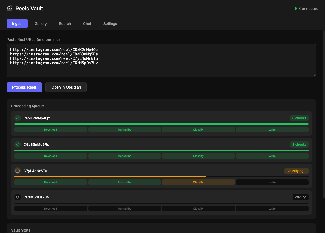Click the Open in Obsidian button
Screen dimensions: 325x233
coord(66,87)
